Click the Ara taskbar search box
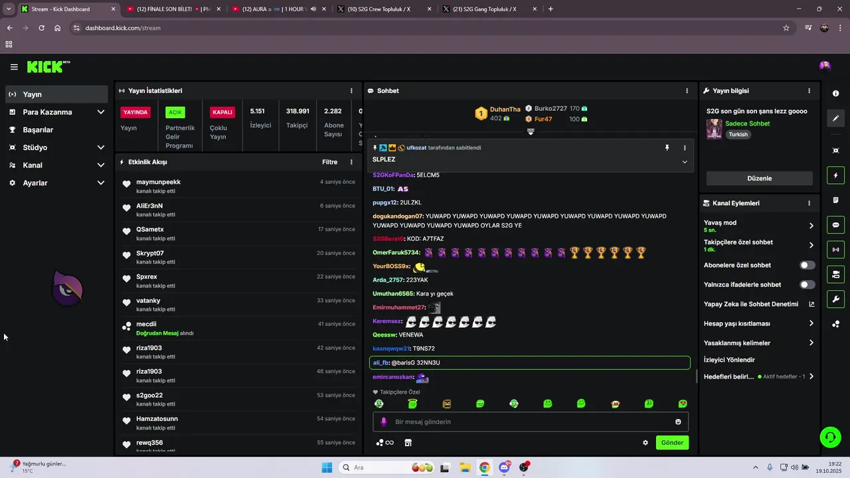The width and height of the screenshot is (850, 478). tap(386, 467)
